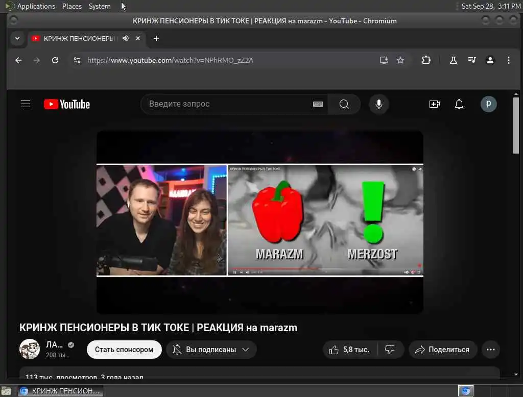Dislike the video
This screenshot has width=523, height=397.
tap(390, 350)
